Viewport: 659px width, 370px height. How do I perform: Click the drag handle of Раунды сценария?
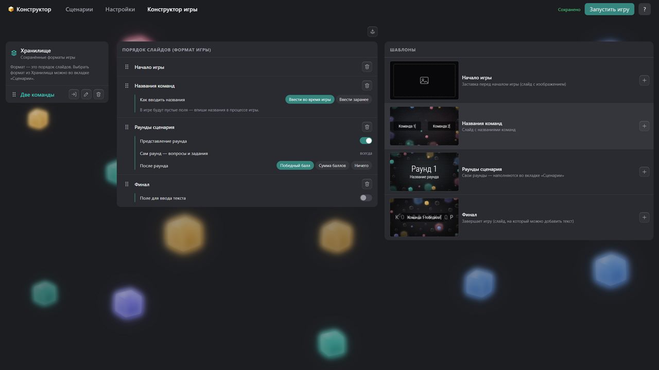(127, 127)
